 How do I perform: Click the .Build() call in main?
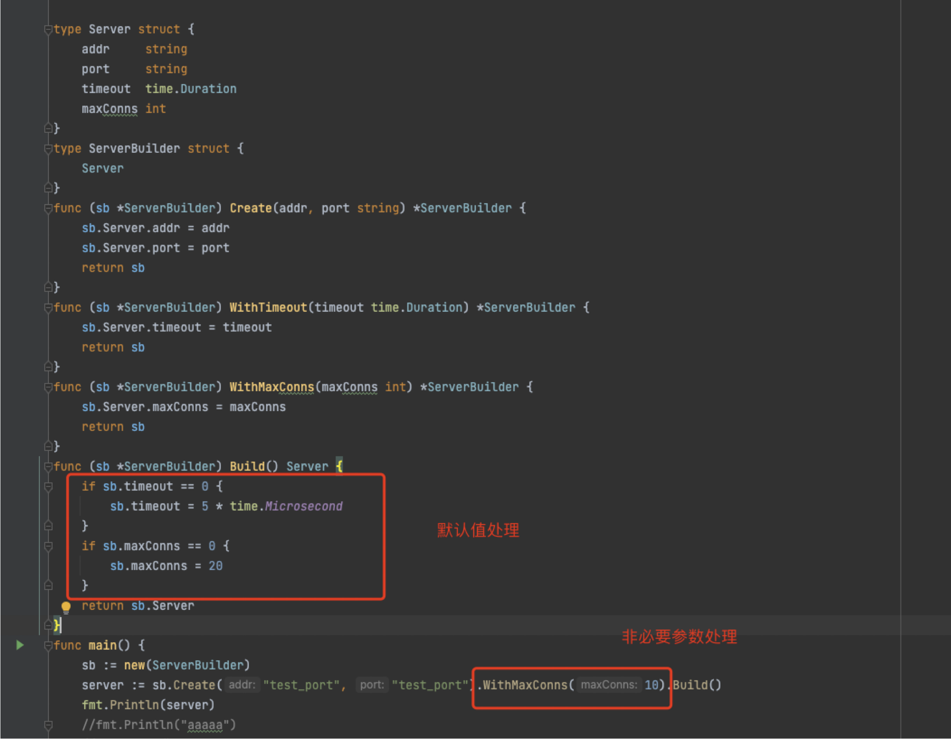(697, 685)
